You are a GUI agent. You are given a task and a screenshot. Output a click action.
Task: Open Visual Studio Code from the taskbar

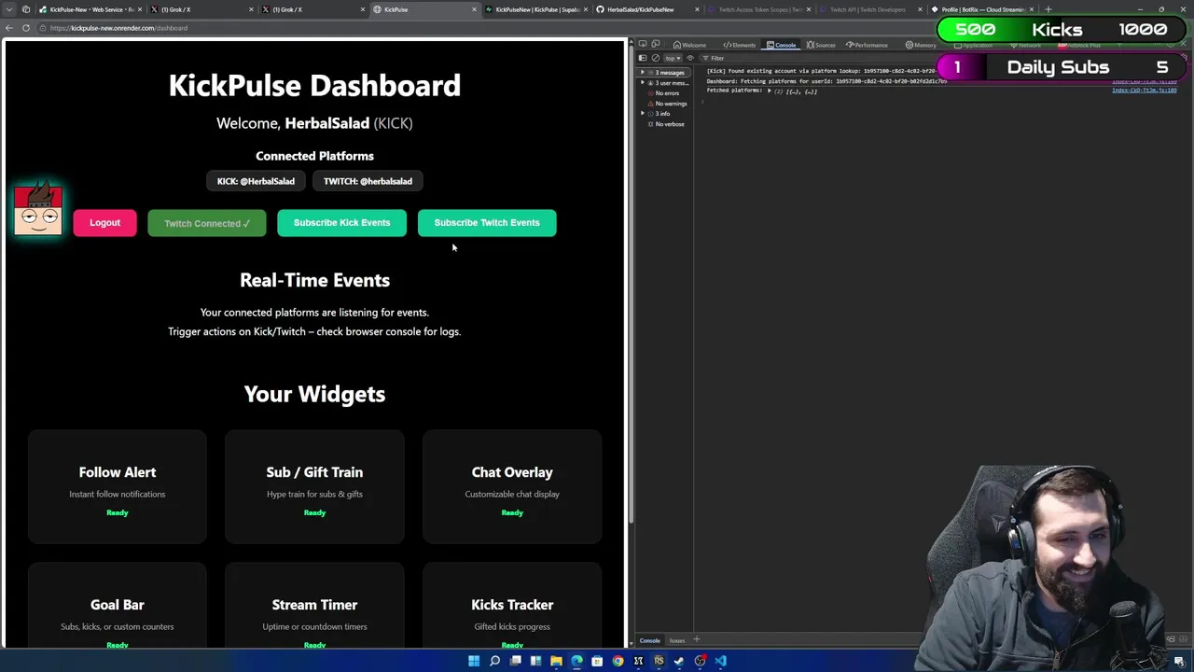pos(720,661)
